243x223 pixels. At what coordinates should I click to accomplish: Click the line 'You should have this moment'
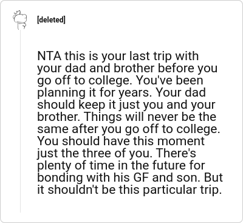point(121,141)
